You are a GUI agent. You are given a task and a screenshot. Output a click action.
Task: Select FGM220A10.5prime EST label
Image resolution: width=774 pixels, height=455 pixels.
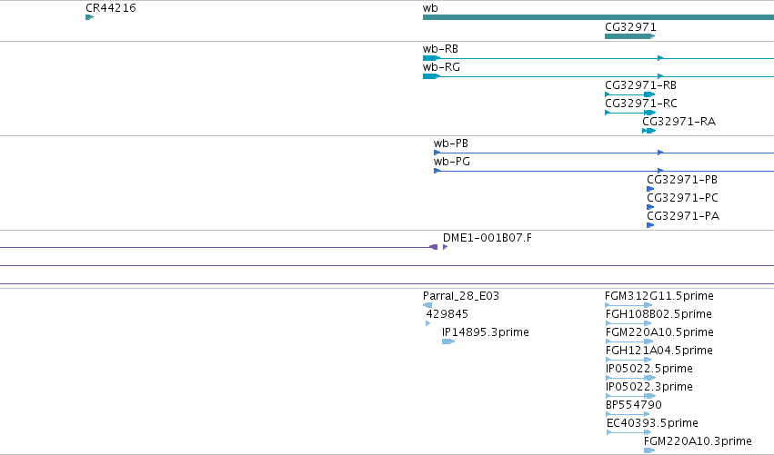click(659, 332)
